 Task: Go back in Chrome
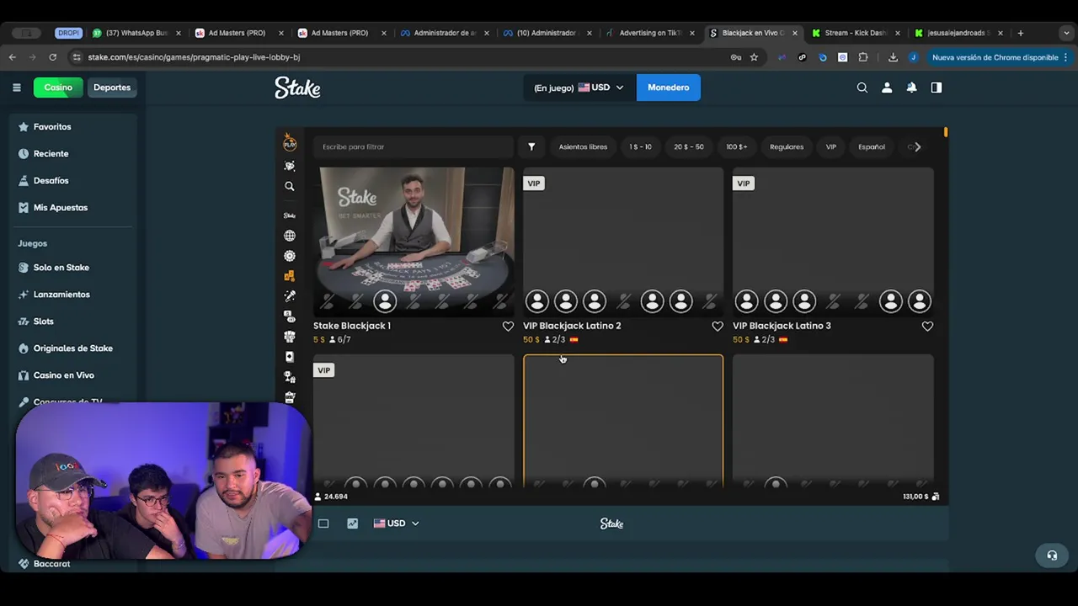12,57
